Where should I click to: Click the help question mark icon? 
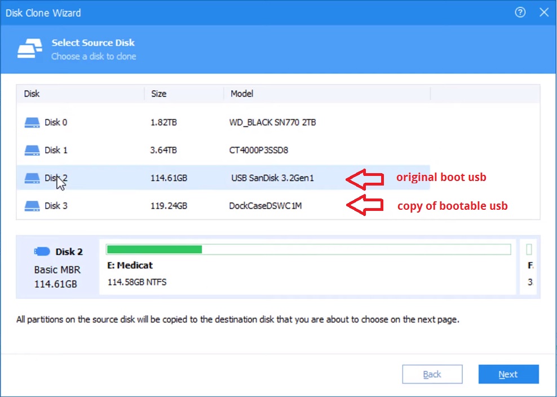pyautogui.click(x=520, y=12)
